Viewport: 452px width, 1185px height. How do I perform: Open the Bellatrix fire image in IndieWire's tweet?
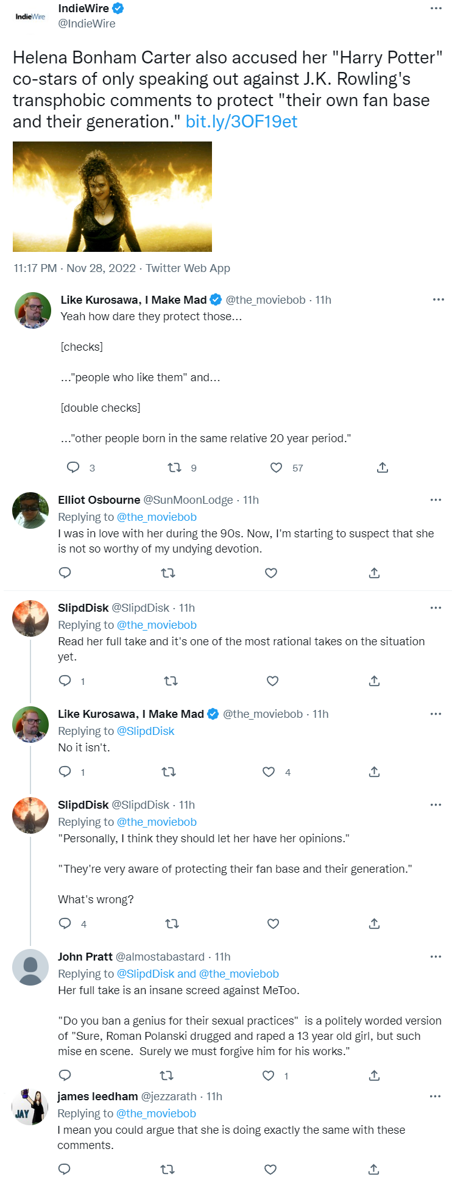tap(112, 196)
